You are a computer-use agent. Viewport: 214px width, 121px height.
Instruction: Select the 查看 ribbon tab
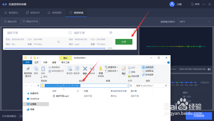(54, 62)
